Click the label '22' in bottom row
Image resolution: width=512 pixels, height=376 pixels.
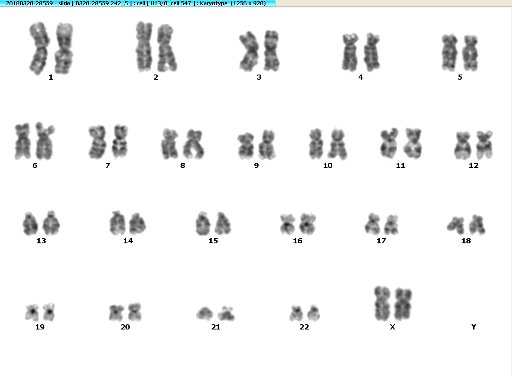[304, 327]
